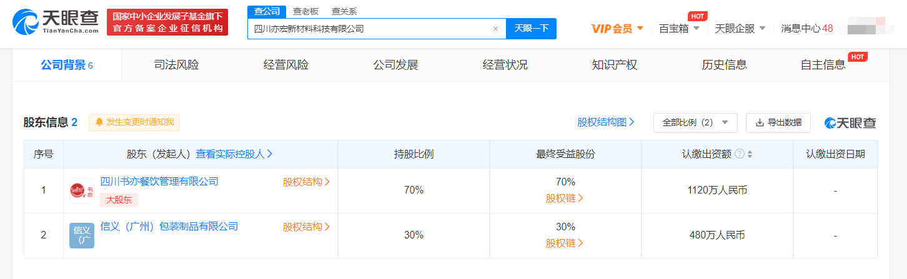The height and width of the screenshot is (279, 907).
Task: Click 1120万人民币 cell
Action: click(717, 190)
